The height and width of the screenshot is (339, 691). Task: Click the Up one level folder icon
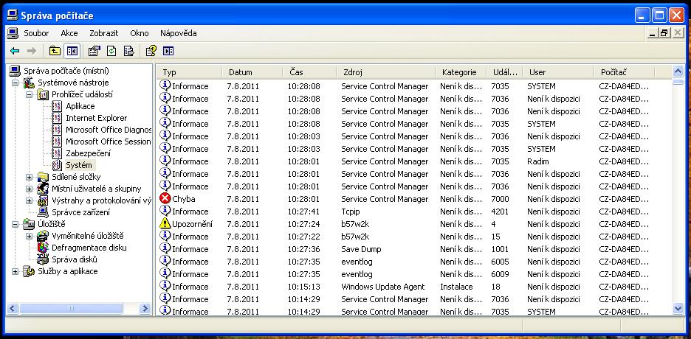coord(55,51)
